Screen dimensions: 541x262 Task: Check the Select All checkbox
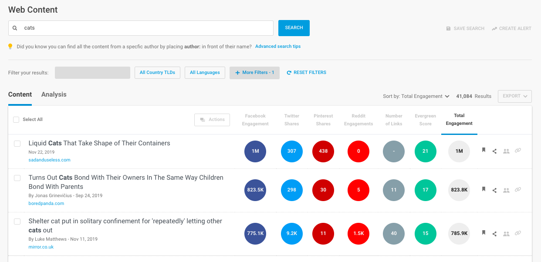[16, 119]
